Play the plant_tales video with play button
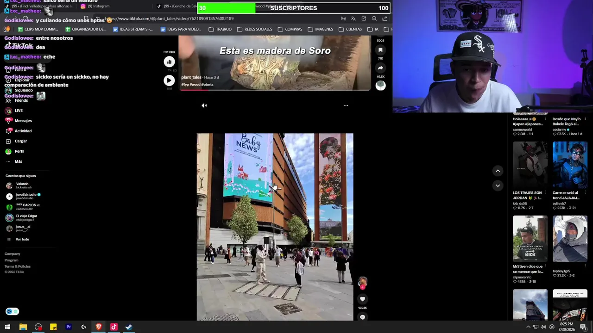Viewport: 593px width, 333px height. (169, 80)
